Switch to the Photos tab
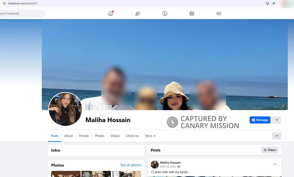Viewport: 294px width, 177px height. [100, 136]
